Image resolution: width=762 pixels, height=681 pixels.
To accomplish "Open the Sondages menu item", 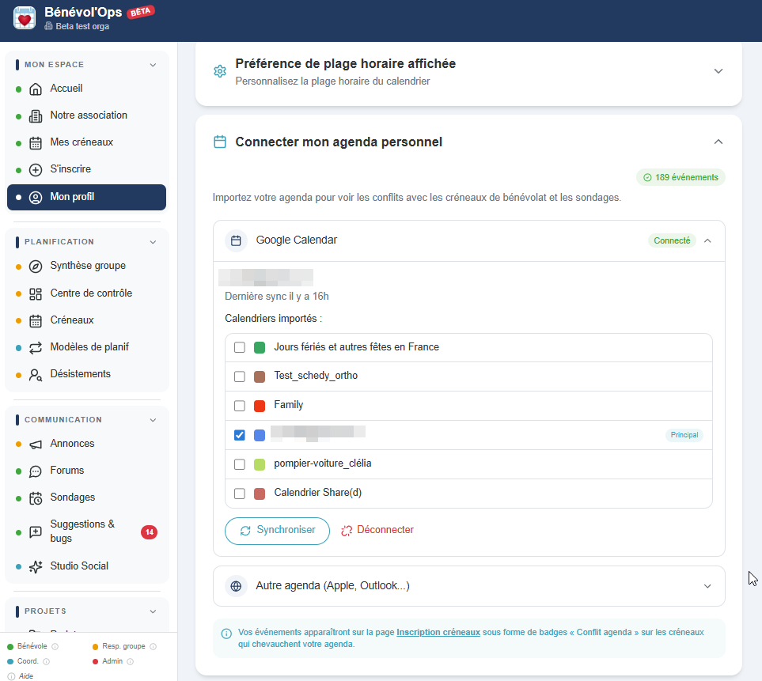I will click(x=86, y=498).
